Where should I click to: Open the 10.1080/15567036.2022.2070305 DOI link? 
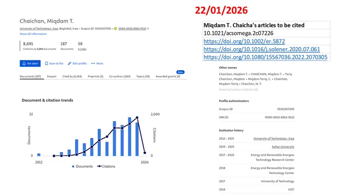click(266, 57)
